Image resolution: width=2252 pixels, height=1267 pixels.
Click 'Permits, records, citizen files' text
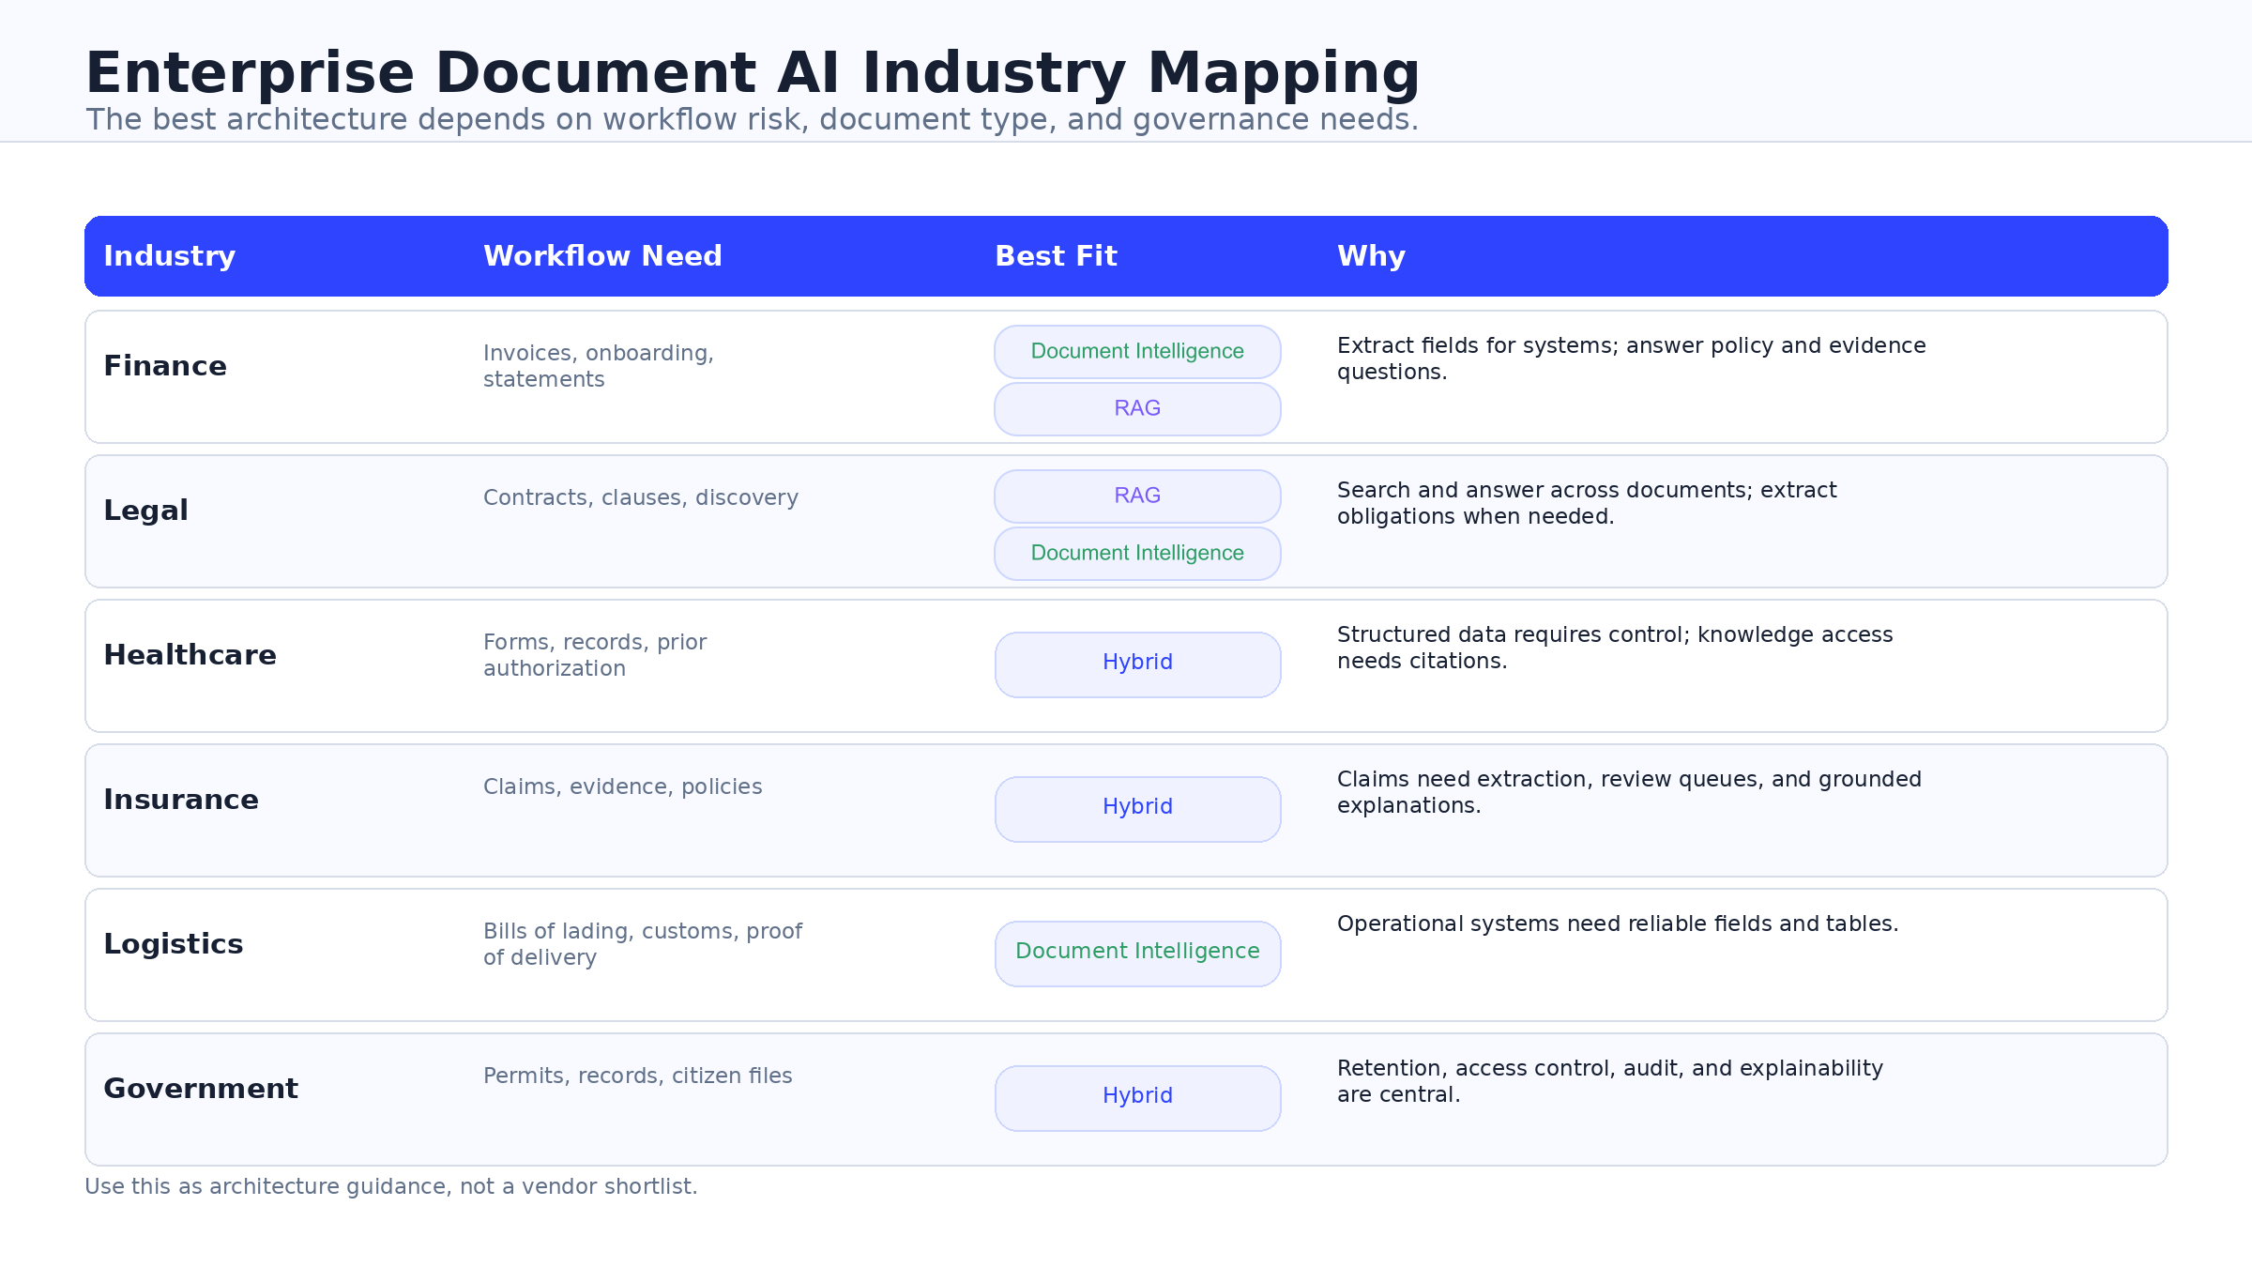[x=637, y=1076]
